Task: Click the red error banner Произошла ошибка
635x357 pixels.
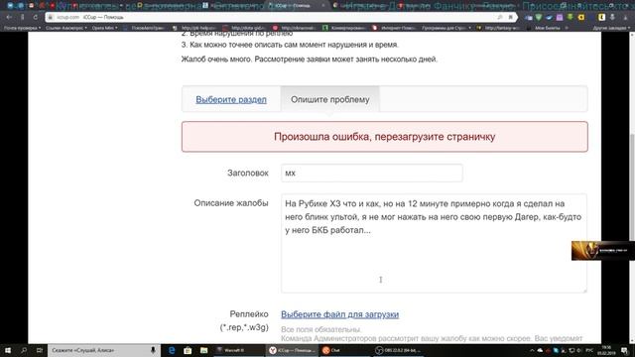Action: point(385,137)
